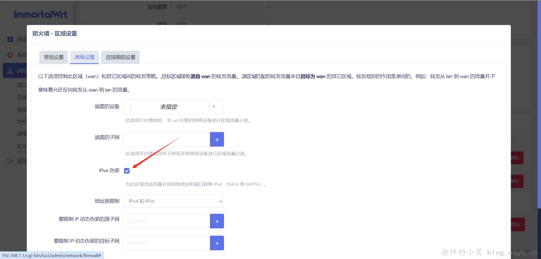541x259 pixels.
Task: Switch to the 连接跟踪设置 tab
Action: tap(120, 57)
